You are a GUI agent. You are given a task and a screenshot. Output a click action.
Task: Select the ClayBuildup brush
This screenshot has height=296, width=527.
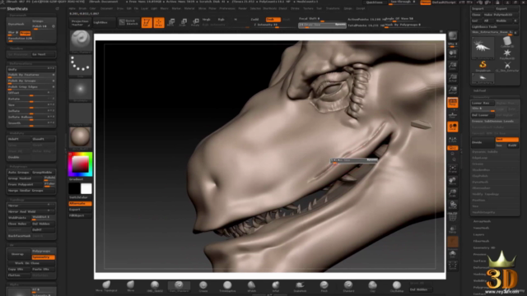397,286
